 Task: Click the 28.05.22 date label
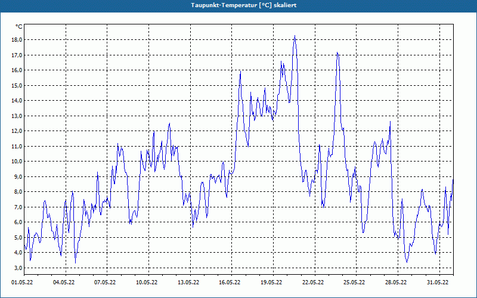click(396, 283)
